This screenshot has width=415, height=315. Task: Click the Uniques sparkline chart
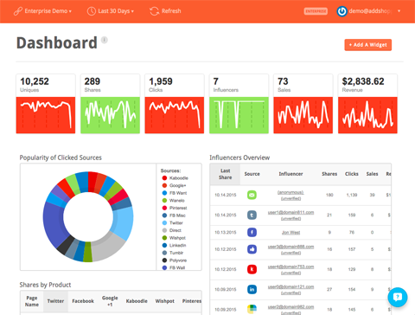point(46,115)
